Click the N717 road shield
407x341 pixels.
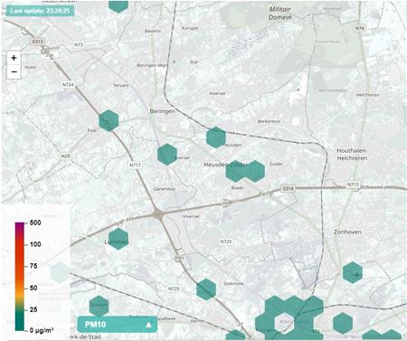pyautogui.click(x=135, y=166)
